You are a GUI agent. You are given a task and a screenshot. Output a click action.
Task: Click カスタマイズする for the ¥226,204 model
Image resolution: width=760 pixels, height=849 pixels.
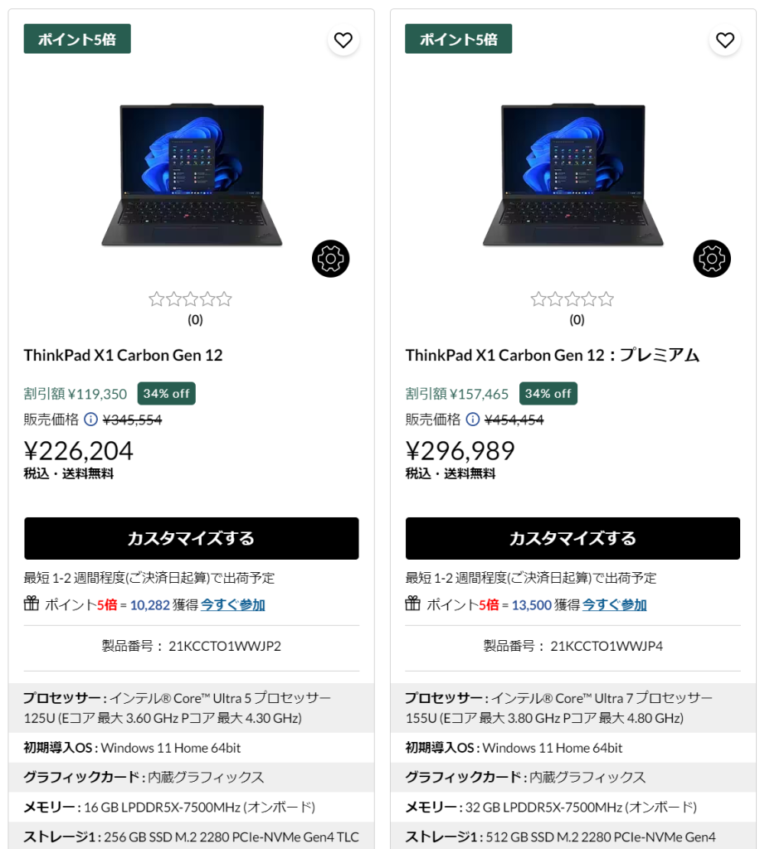point(191,538)
